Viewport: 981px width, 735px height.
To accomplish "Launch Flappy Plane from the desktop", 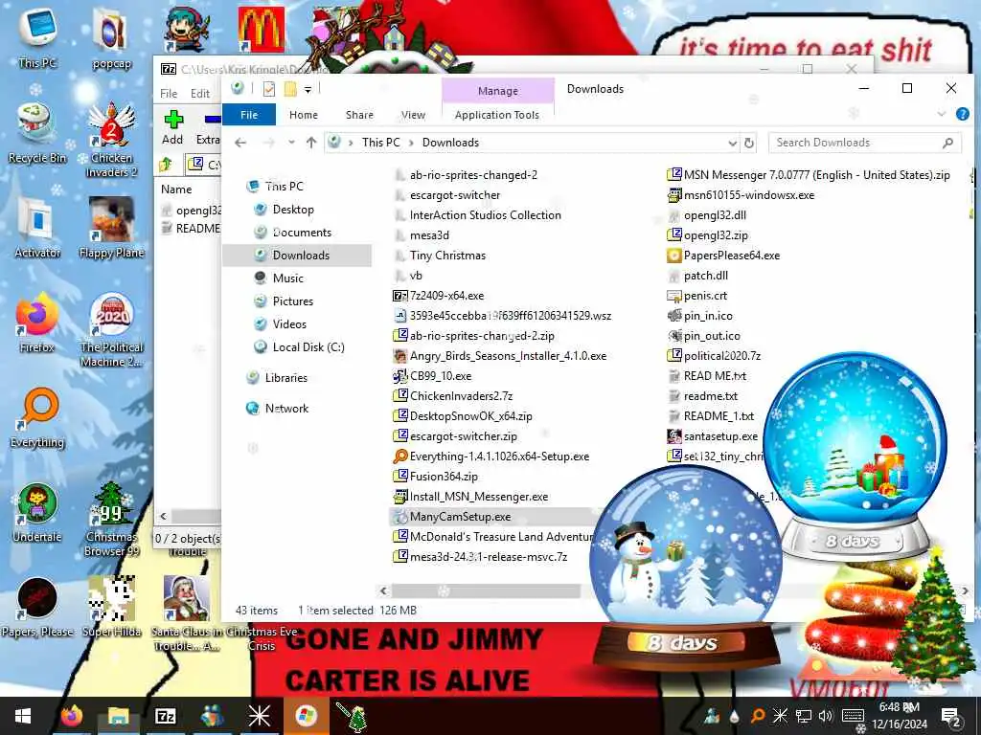I will [x=111, y=228].
